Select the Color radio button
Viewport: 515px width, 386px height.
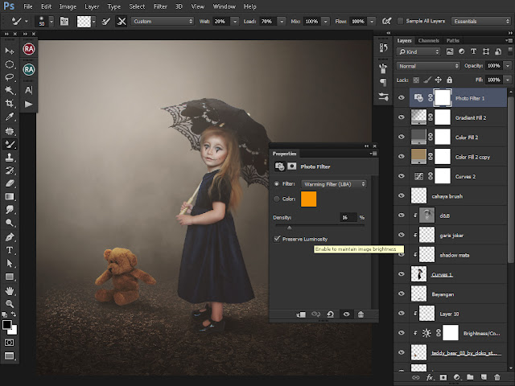tap(277, 199)
